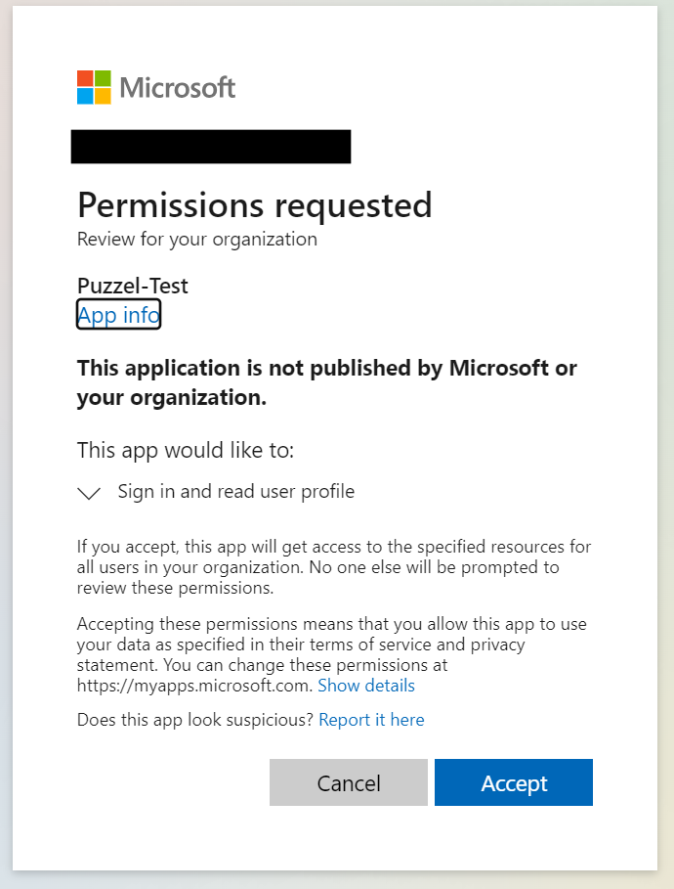Click the chevron beside the permission entry
Screen dimensions: 674x889
pos(89,493)
